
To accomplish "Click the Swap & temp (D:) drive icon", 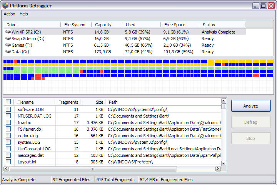I will [8, 39].
